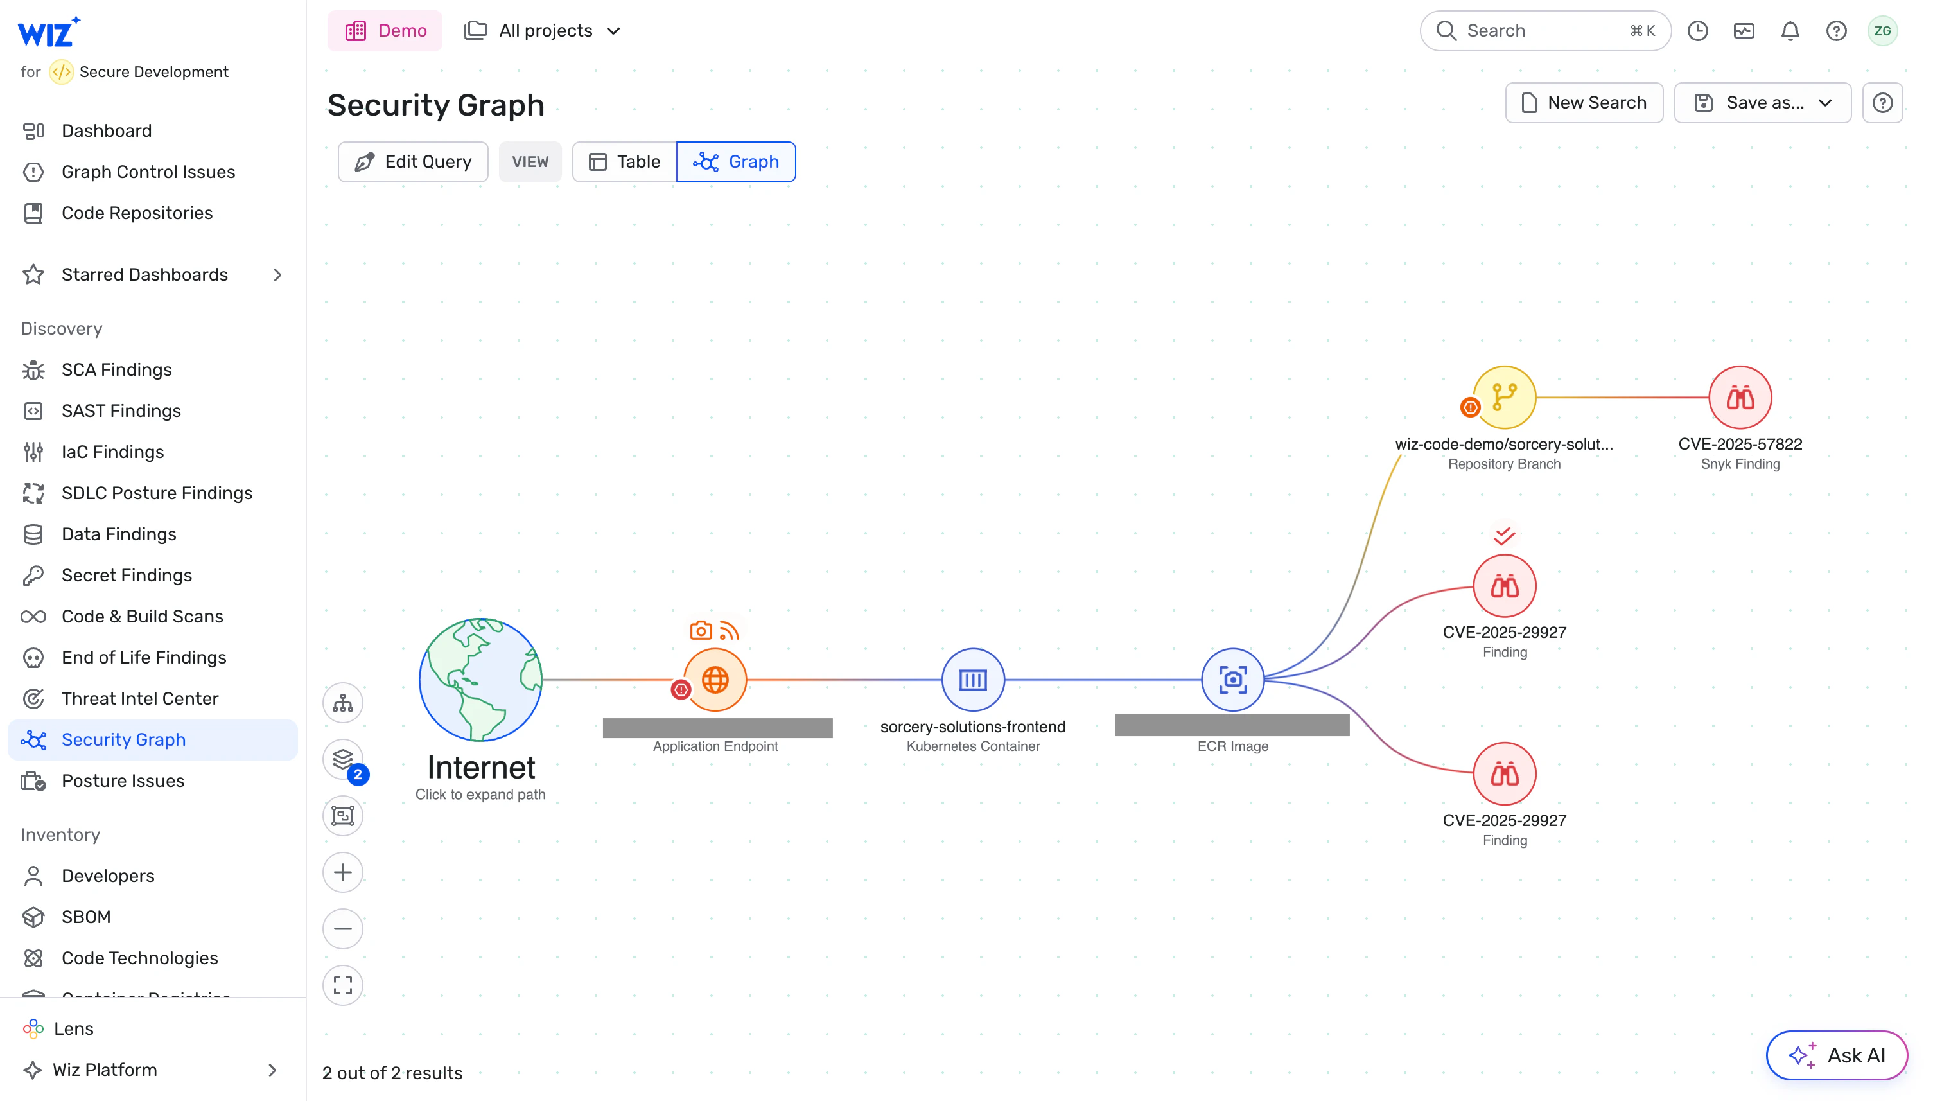
Task: Click the CVE-2025-57822 Snyk Finding node
Action: 1740,398
